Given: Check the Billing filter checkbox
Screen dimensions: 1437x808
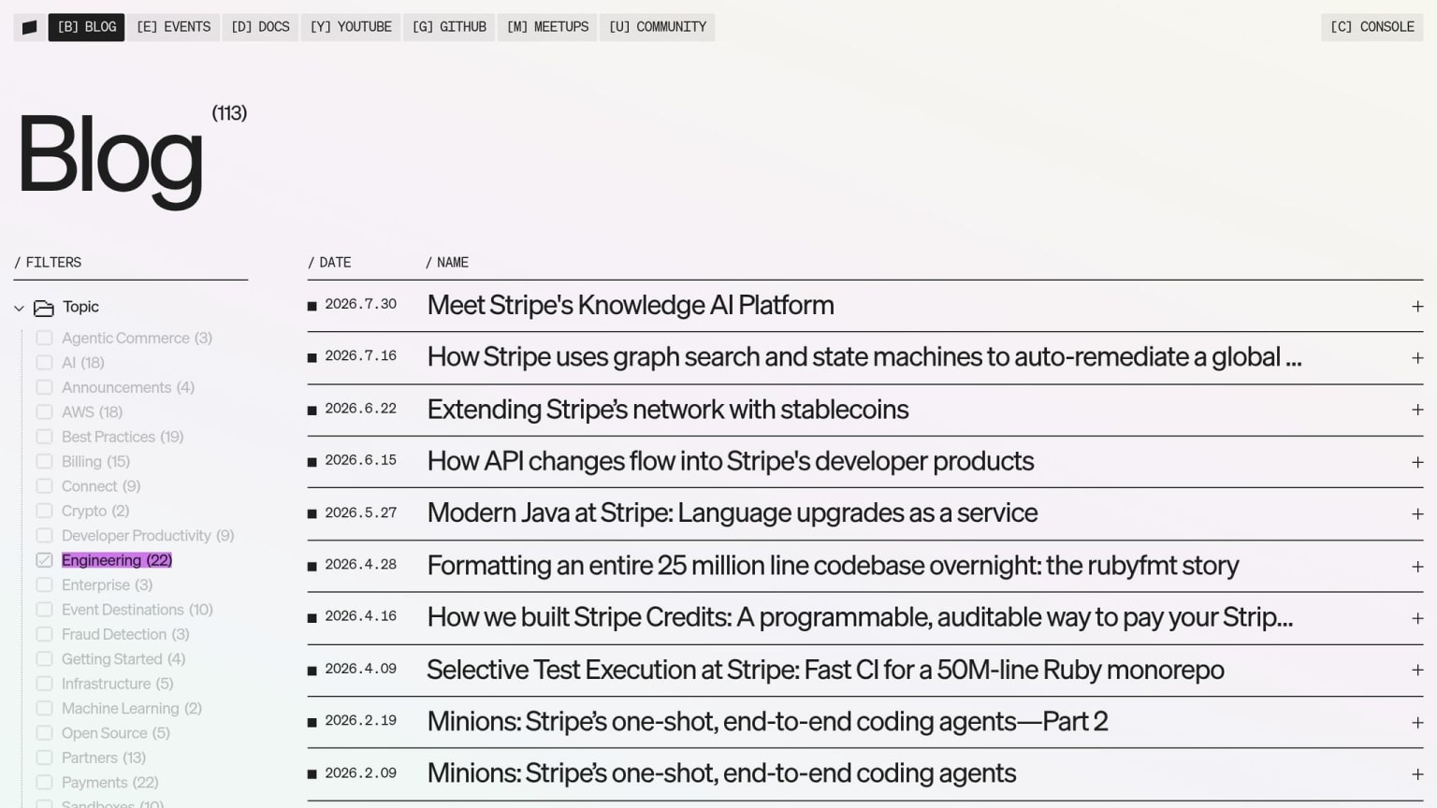Looking at the screenshot, I should 44,461.
